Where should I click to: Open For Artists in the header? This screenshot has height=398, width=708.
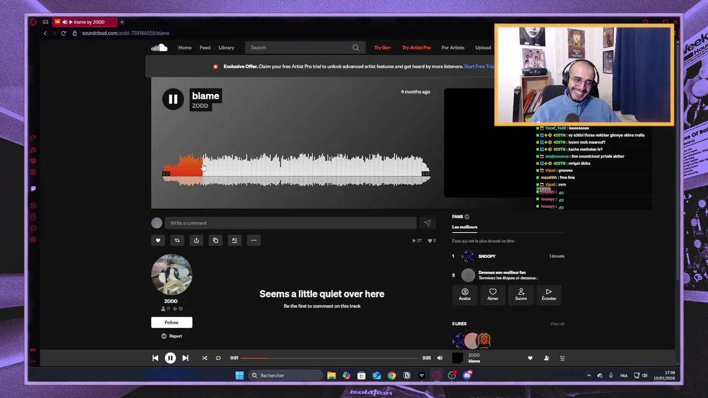tap(453, 48)
